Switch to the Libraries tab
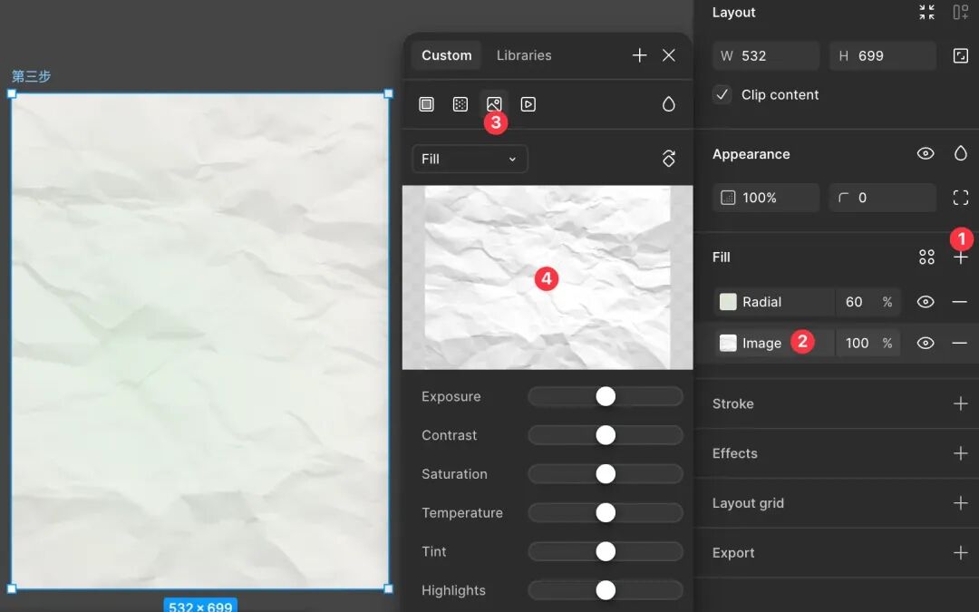The width and height of the screenshot is (979, 612). (524, 55)
